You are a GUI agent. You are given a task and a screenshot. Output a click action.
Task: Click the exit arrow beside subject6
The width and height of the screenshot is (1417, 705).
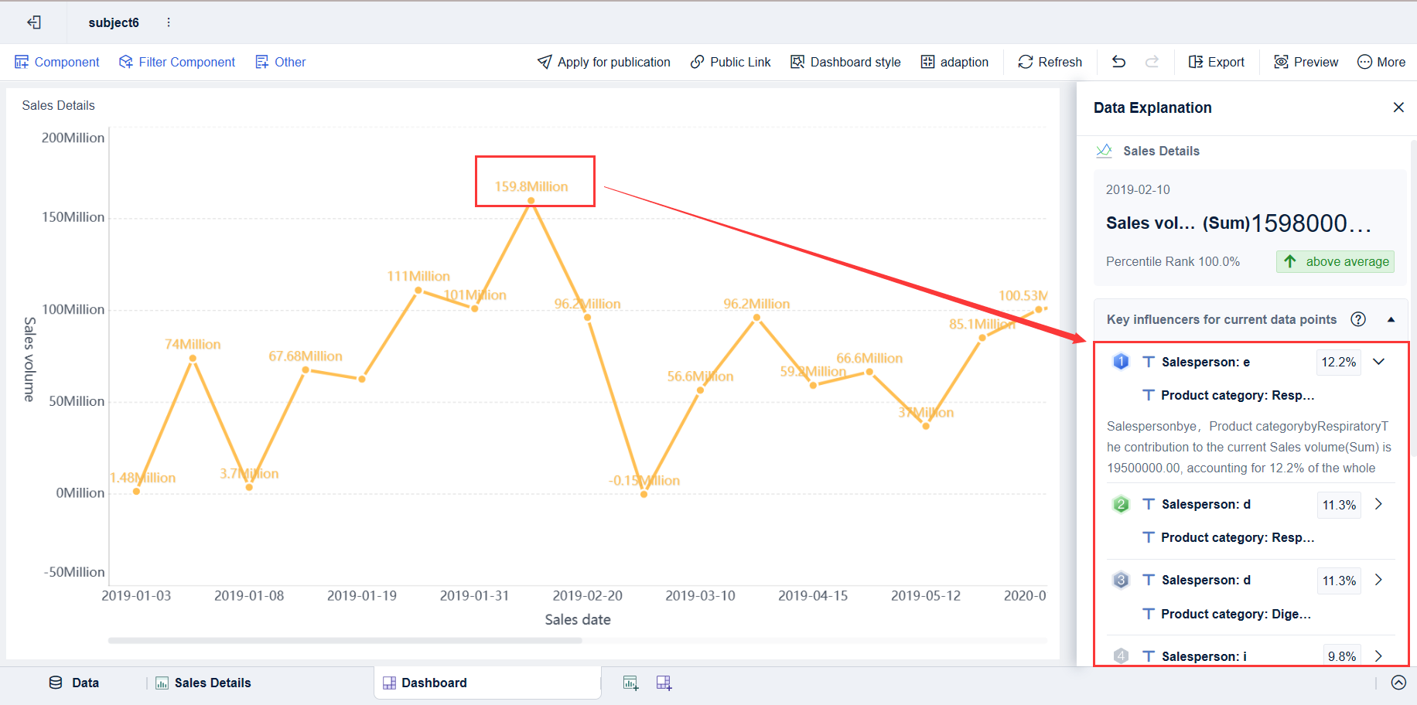click(x=33, y=22)
